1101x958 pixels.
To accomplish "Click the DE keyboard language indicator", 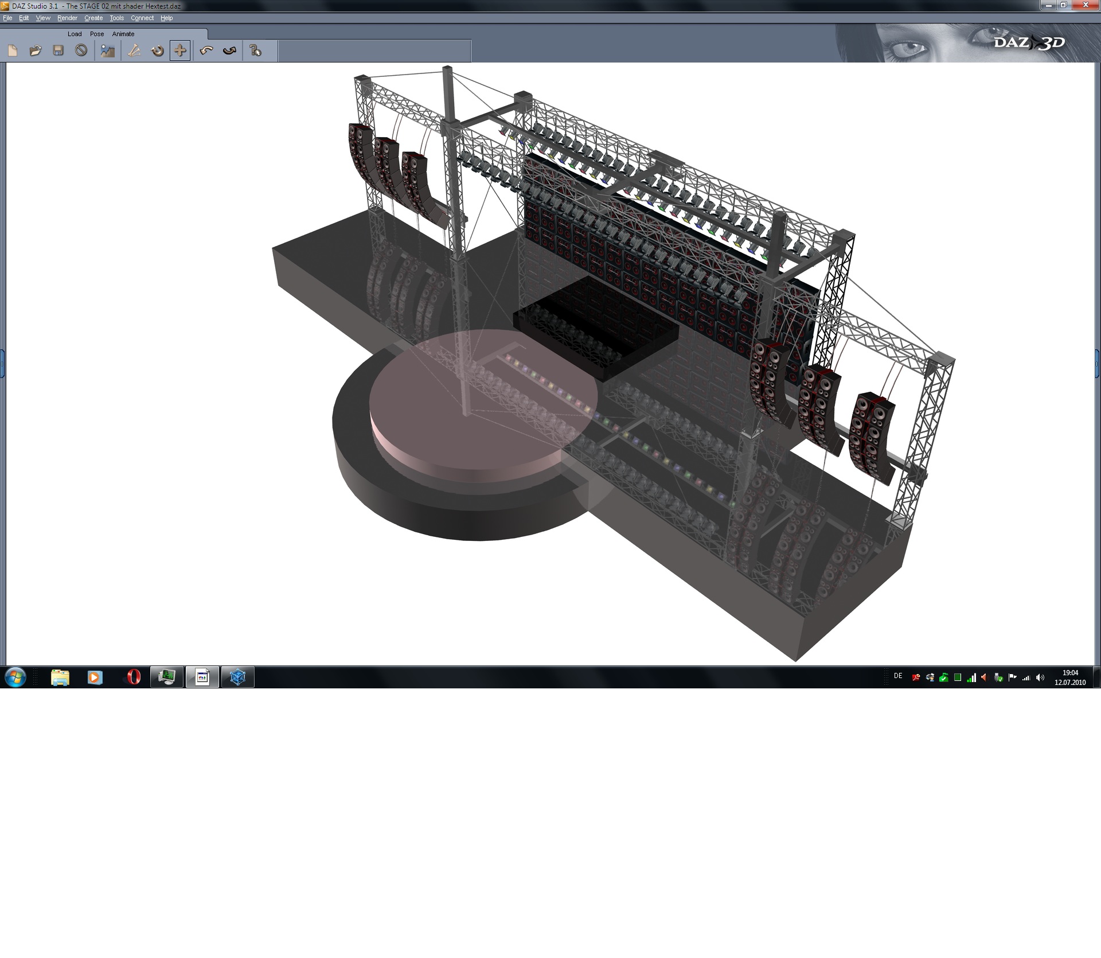I will tap(898, 676).
